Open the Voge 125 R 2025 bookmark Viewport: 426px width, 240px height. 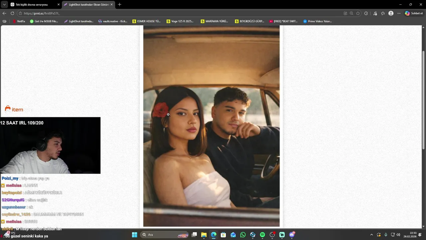click(x=180, y=21)
